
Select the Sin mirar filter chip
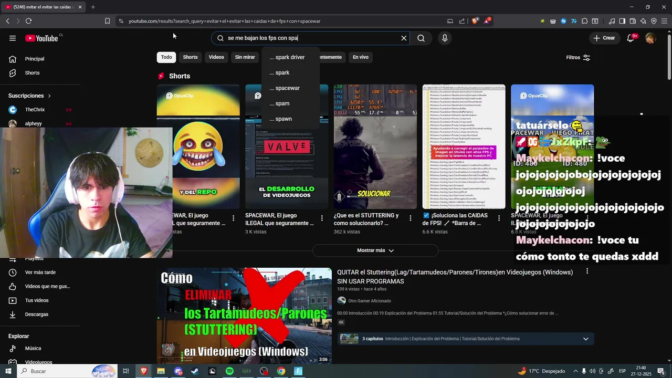tap(245, 57)
